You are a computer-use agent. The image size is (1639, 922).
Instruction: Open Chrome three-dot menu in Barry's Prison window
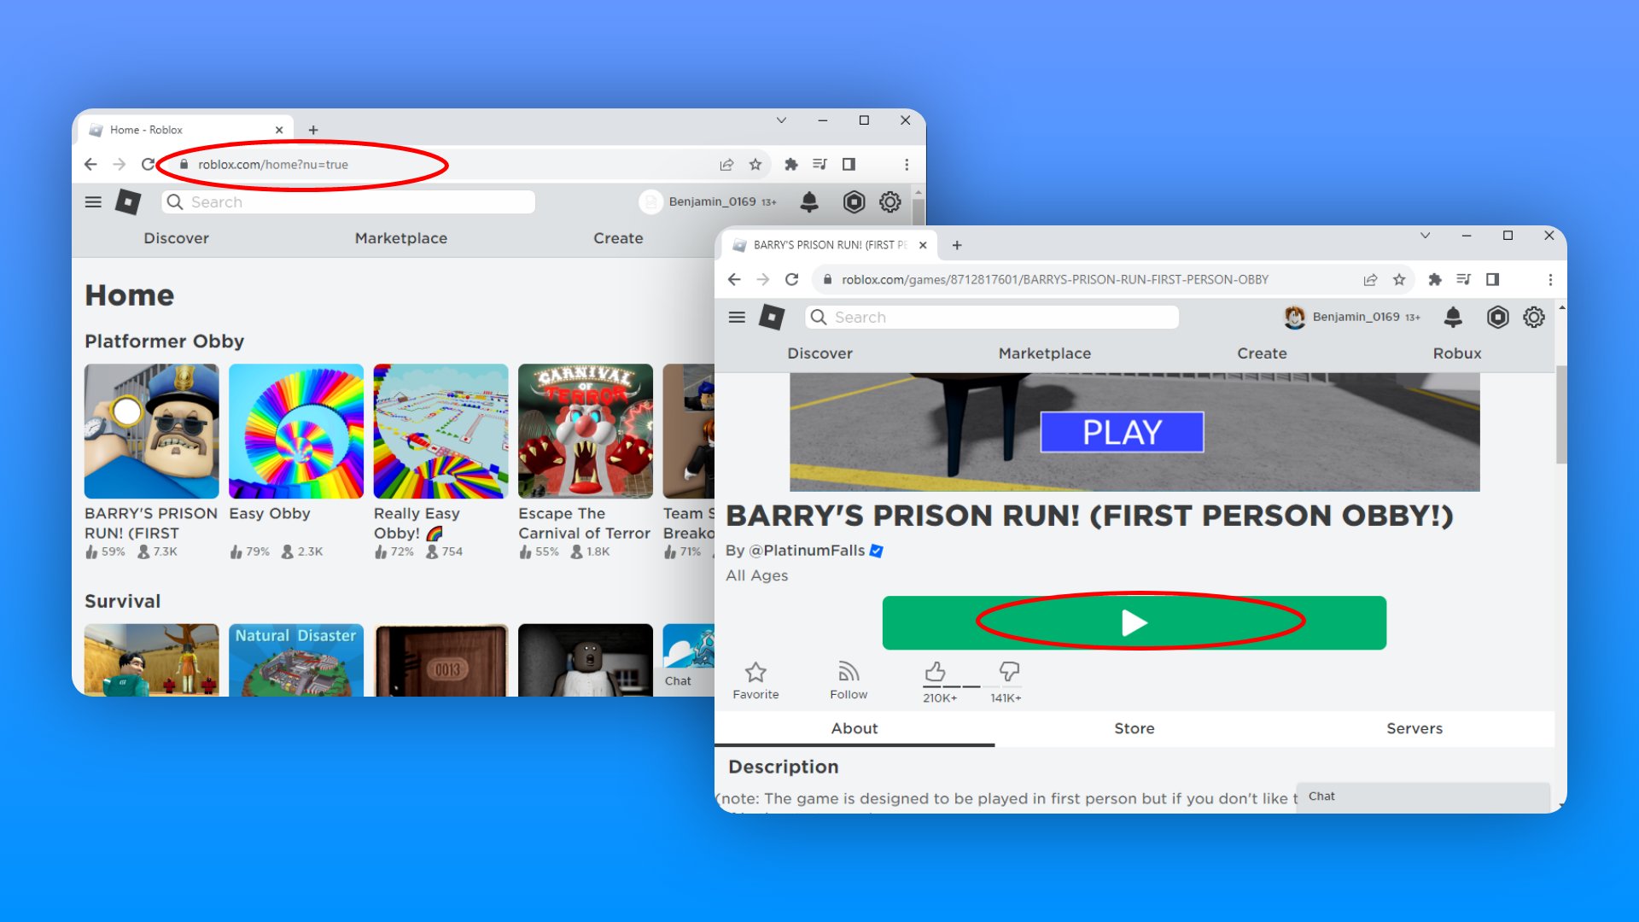point(1550,279)
